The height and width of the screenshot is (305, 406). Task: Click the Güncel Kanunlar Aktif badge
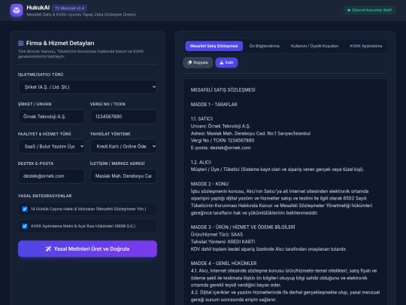[369, 10]
